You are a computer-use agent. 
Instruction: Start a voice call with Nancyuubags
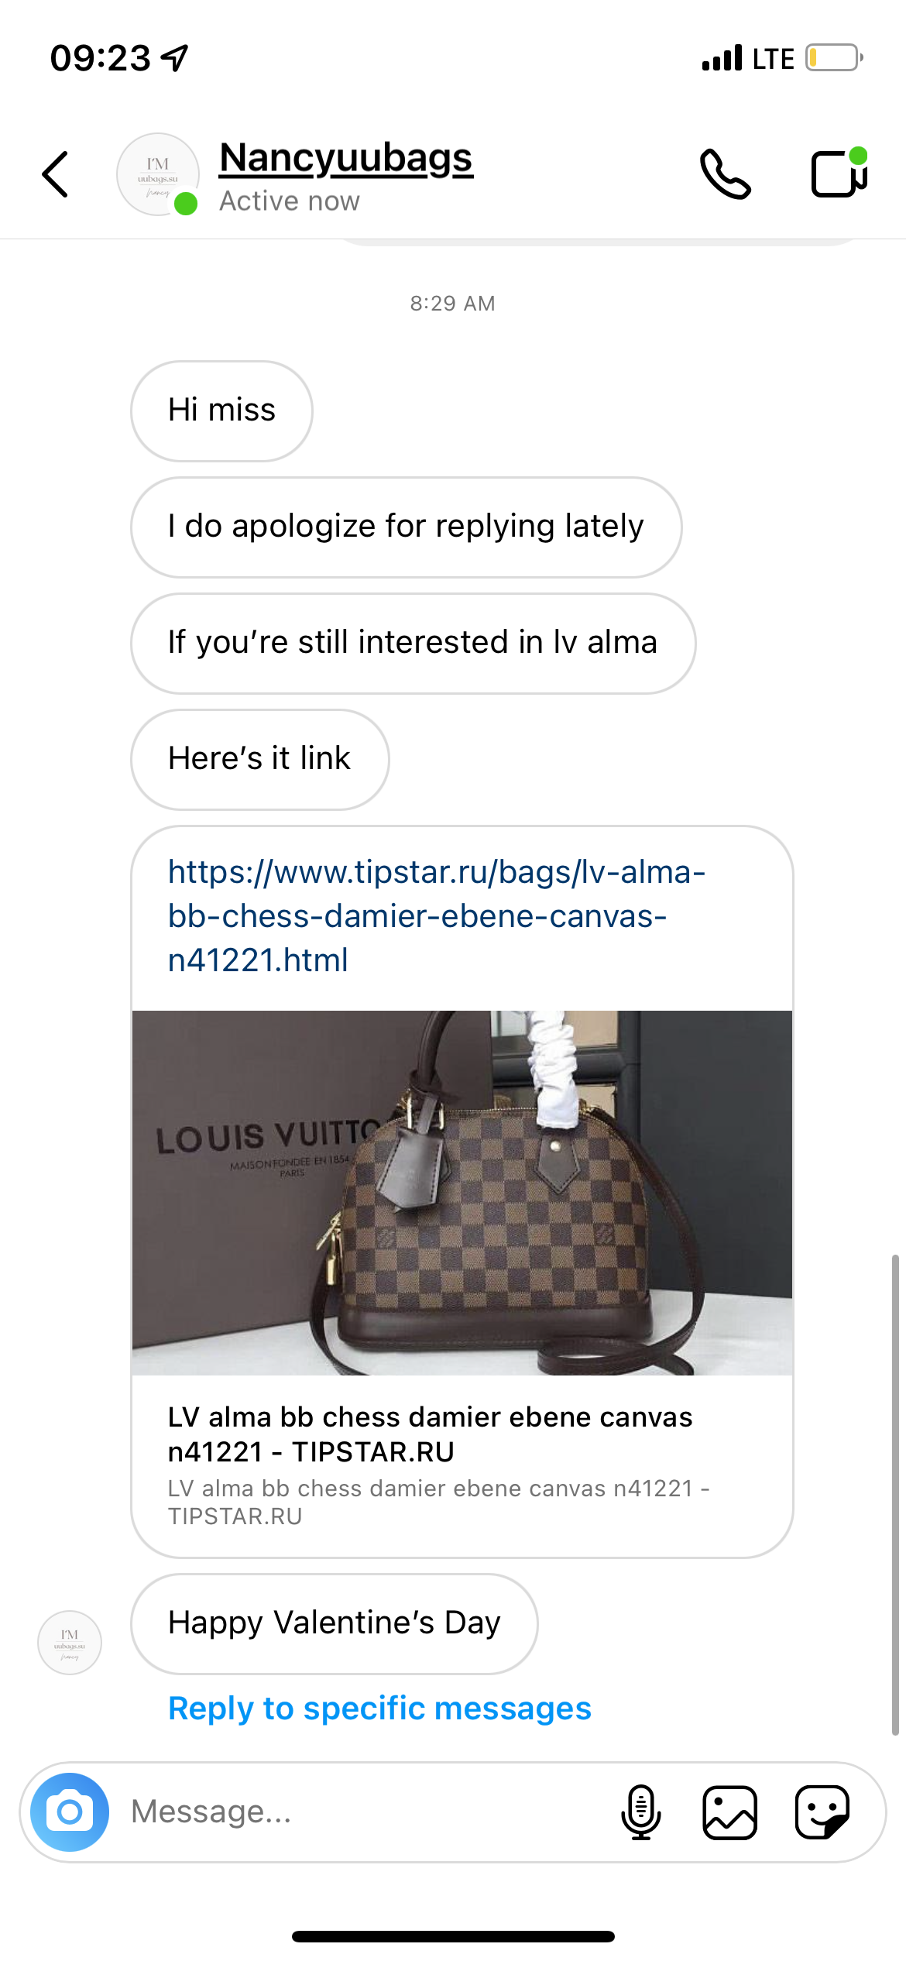pyautogui.click(x=725, y=174)
